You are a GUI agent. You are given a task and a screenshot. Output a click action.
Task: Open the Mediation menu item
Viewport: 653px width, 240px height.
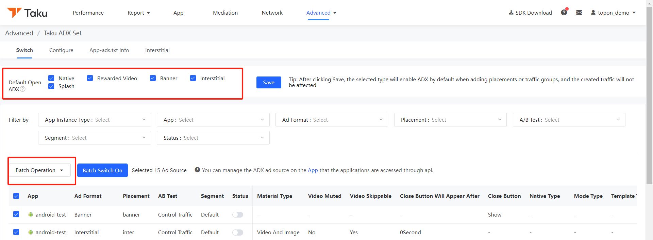click(225, 13)
